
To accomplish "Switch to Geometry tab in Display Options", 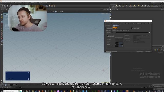I will 117,23.
